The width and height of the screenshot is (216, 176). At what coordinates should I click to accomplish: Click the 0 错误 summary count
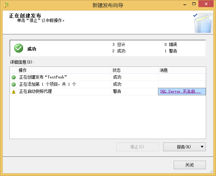click(171, 44)
